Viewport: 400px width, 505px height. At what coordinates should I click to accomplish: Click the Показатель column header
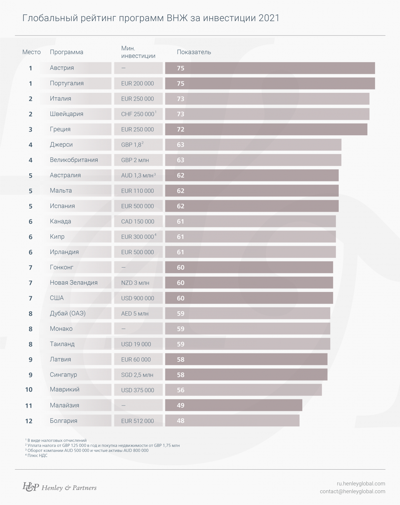coord(194,52)
